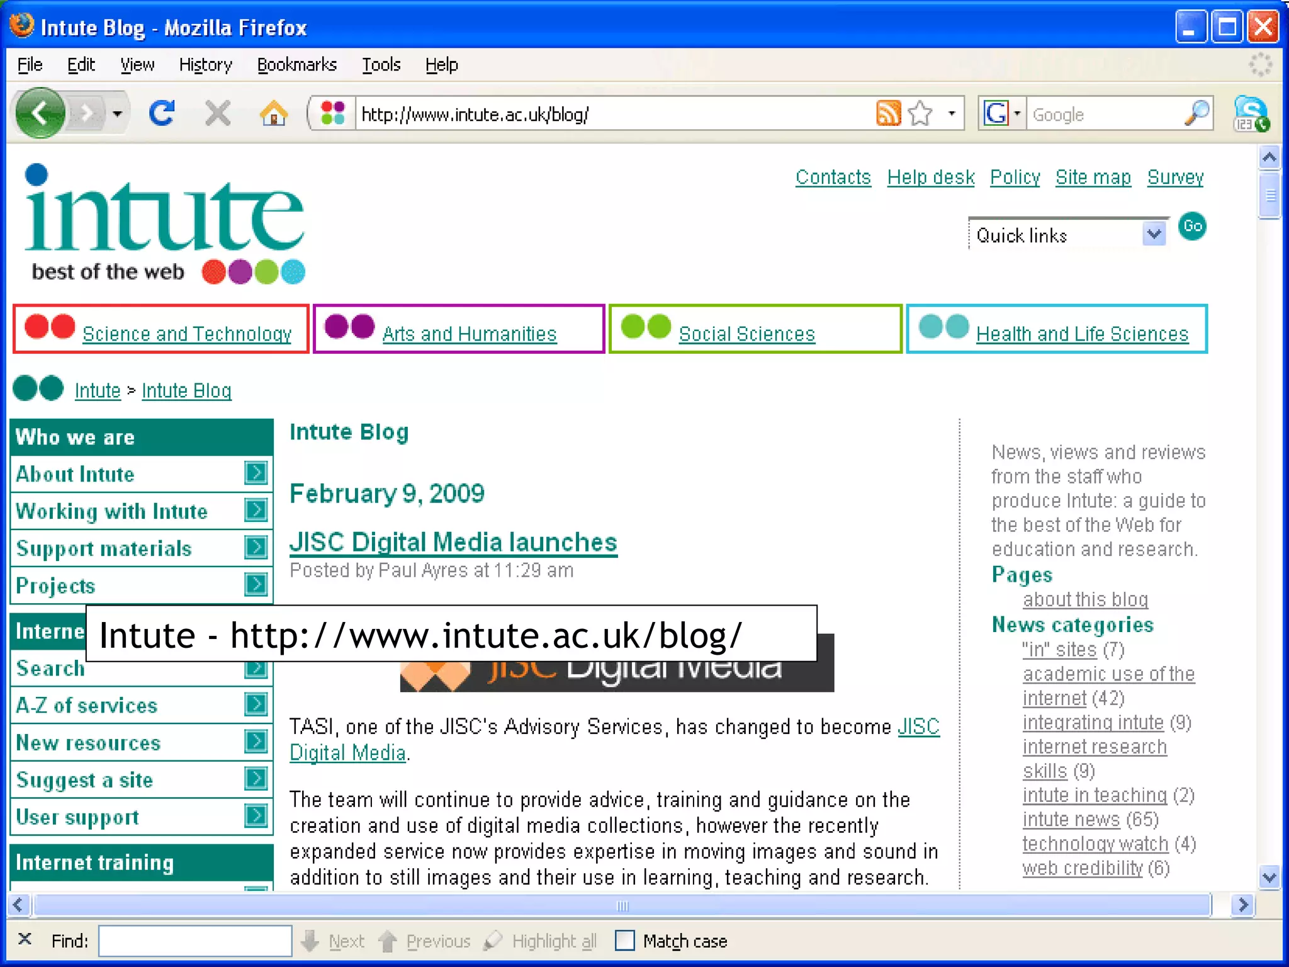Expand the A-Z of services arrow
This screenshot has height=967, width=1289.
click(x=256, y=704)
